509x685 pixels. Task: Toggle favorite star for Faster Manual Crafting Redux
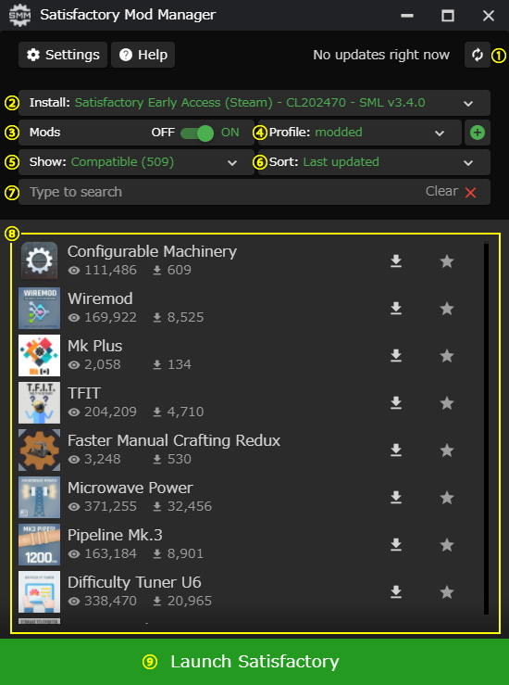[x=447, y=450]
